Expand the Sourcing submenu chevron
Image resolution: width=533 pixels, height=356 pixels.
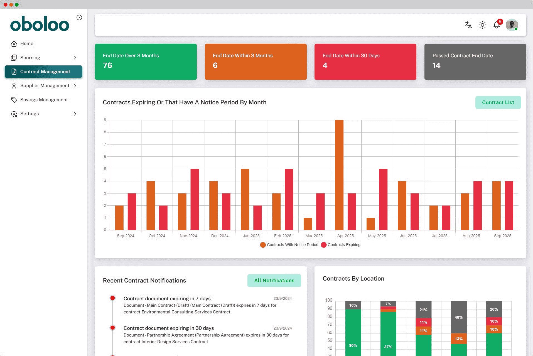[75, 58]
